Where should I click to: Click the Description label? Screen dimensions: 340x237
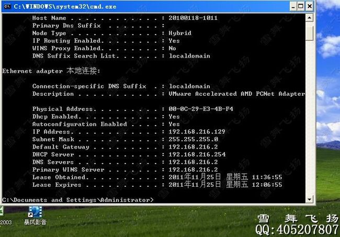click(x=53, y=94)
